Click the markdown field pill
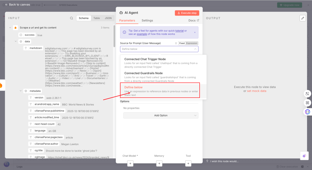 click(x=33, y=48)
